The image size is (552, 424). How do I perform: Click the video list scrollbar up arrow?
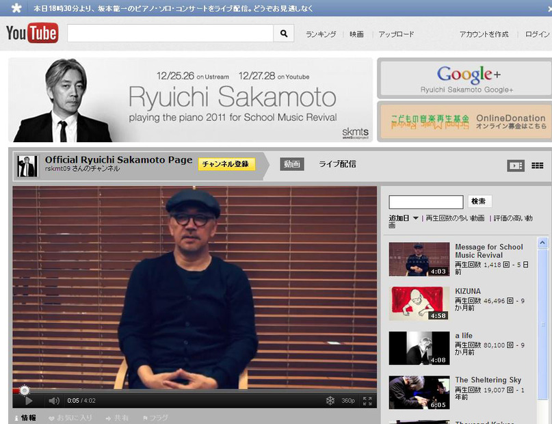click(x=542, y=243)
